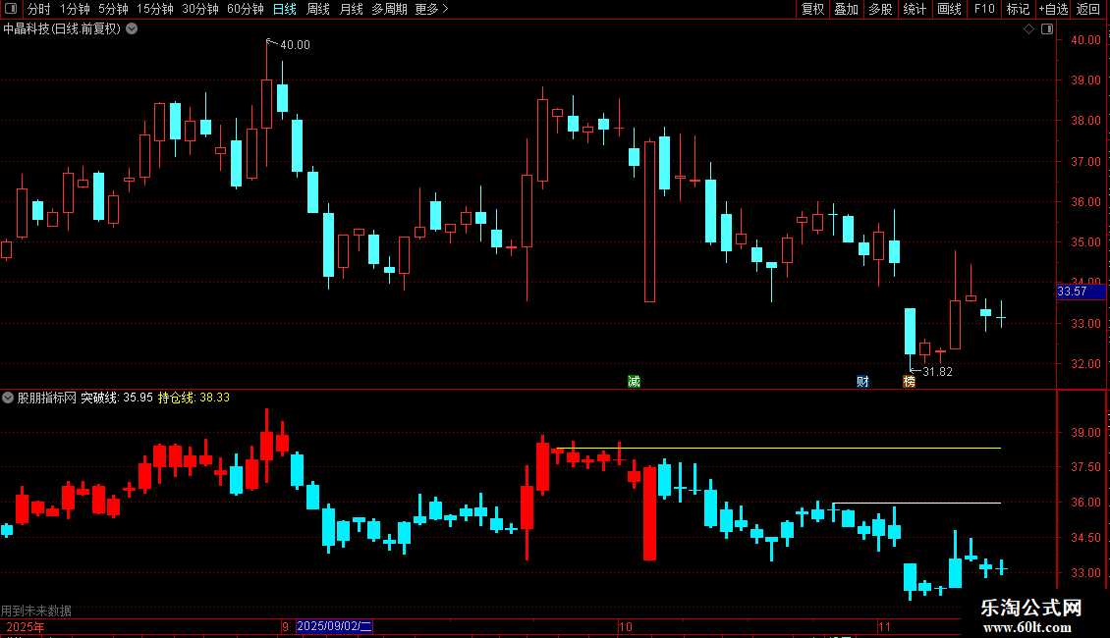The height and width of the screenshot is (638, 1110).
Task: Click the diamond icon above main chart
Action: click(1029, 29)
